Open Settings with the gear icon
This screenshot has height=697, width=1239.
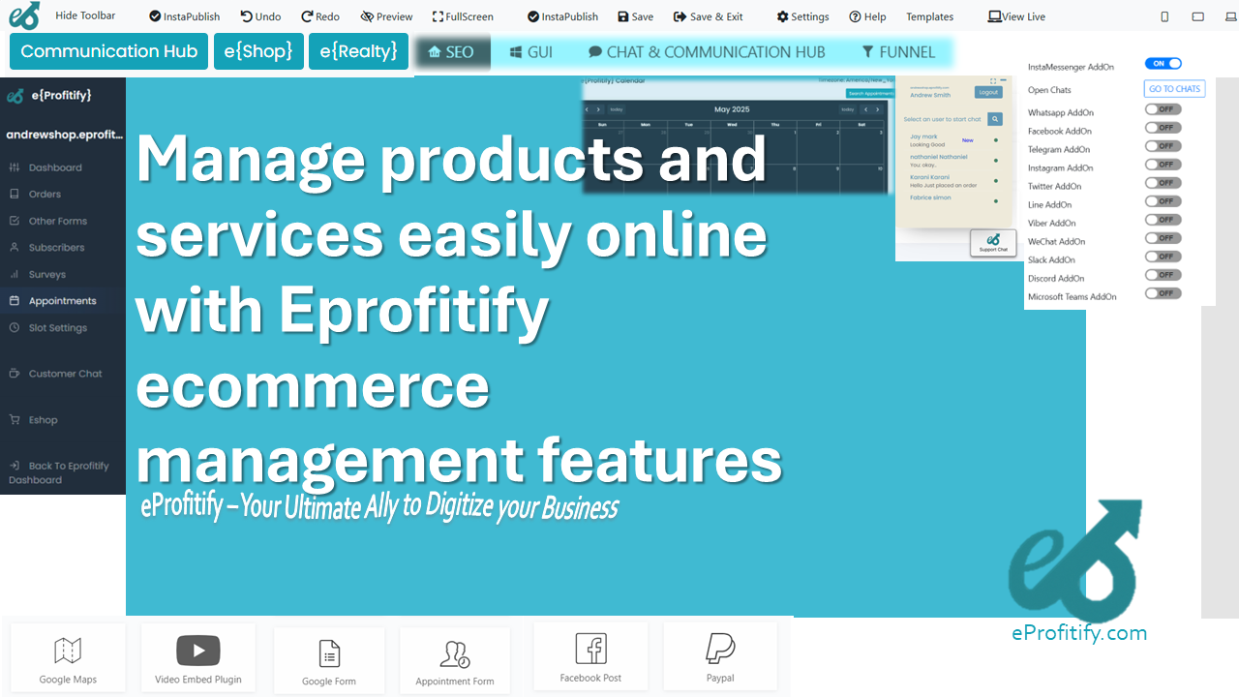tap(782, 16)
